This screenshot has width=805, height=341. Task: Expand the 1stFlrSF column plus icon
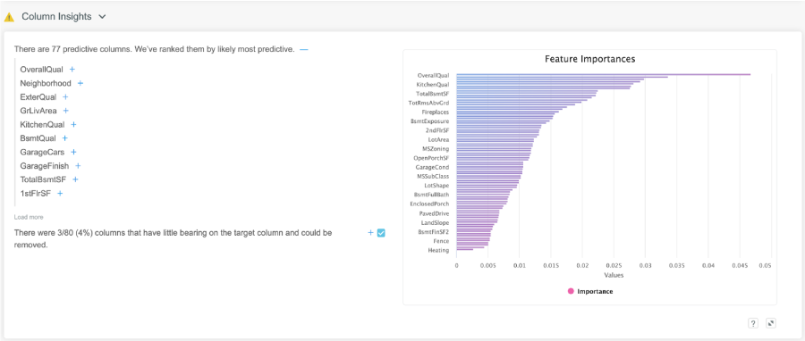(x=60, y=194)
